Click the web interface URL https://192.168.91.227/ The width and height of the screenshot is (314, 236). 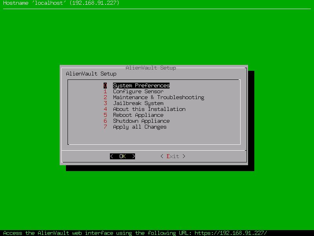231,233
